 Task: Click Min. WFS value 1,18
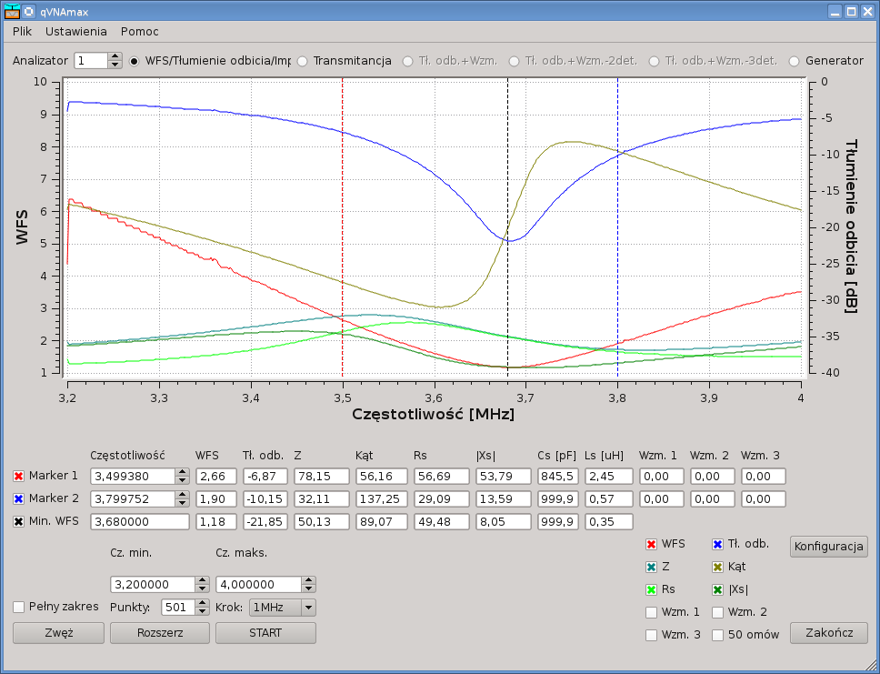click(216, 522)
